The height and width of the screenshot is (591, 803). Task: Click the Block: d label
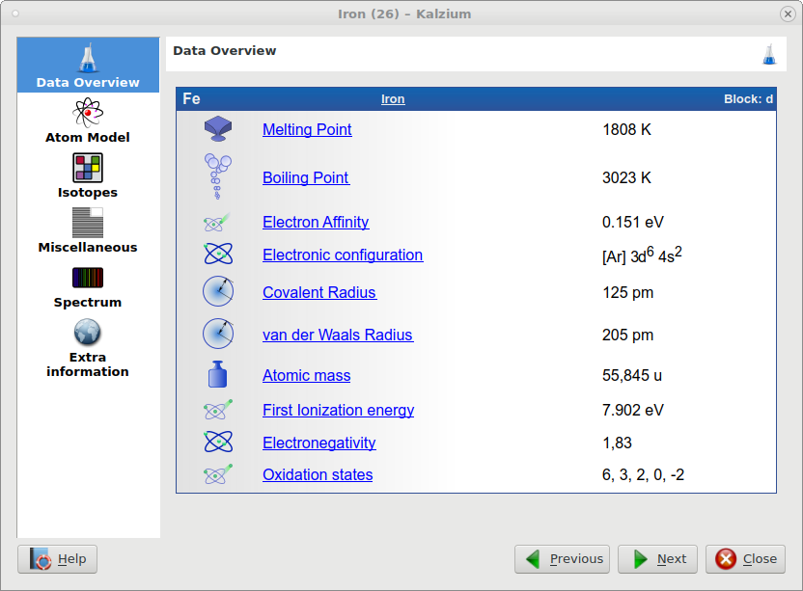pos(748,98)
